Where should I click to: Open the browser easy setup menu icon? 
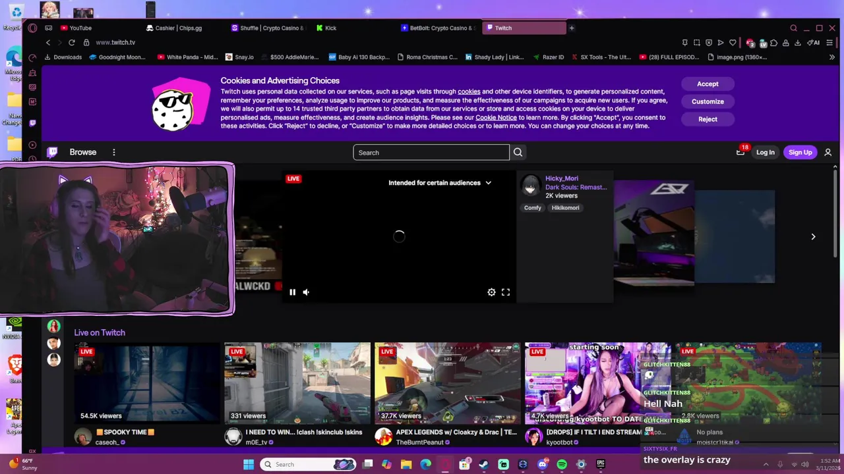829,43
